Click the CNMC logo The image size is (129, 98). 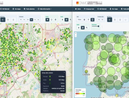(89, 3)
